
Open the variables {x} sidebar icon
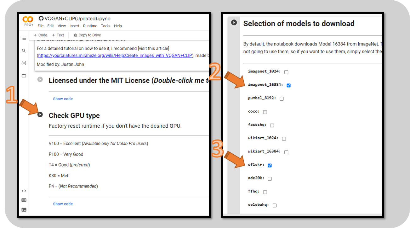point(24,63)
